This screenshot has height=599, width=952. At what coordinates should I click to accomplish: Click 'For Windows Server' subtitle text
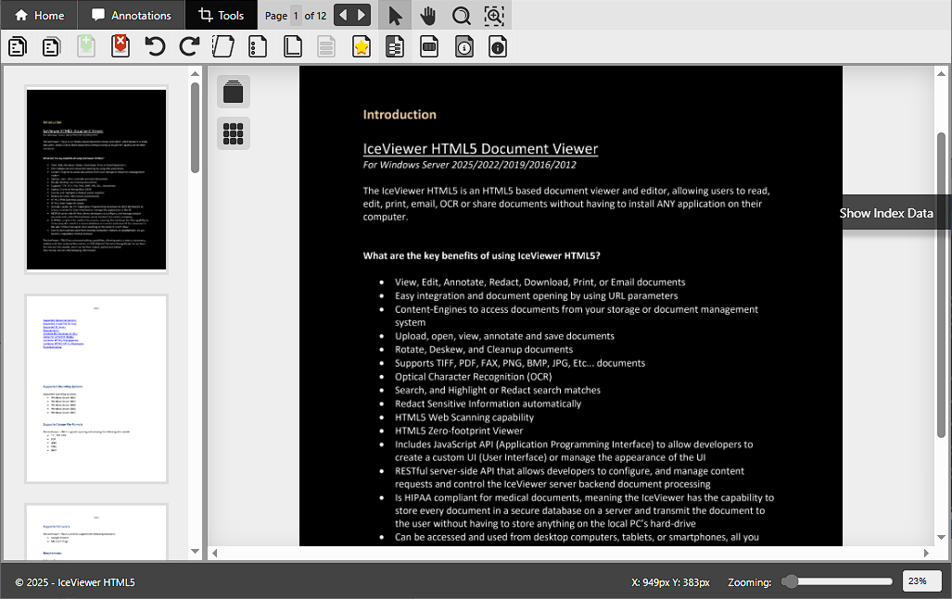click(x=469, y=165)
